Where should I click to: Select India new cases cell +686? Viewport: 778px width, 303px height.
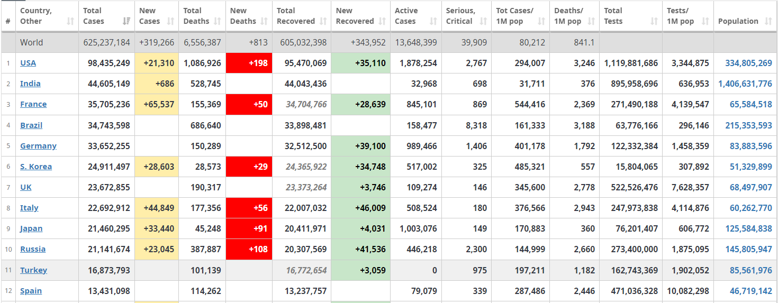pos(157,84)
